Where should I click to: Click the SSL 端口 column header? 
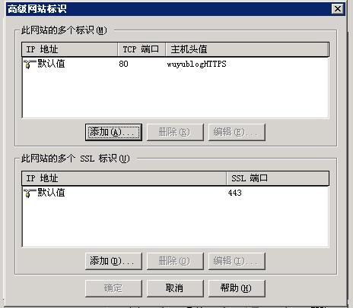[278, 178]
